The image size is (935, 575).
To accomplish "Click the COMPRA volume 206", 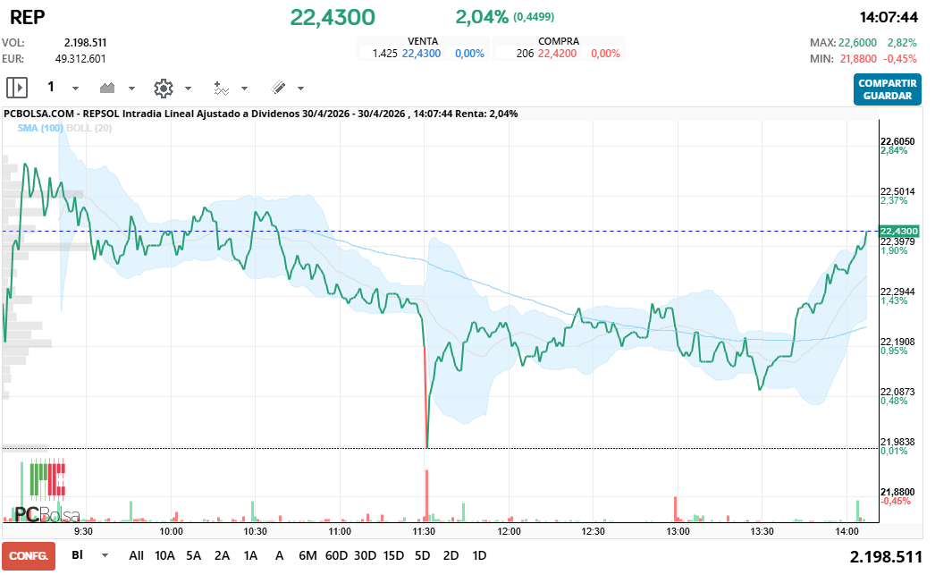I will point(525,54).
